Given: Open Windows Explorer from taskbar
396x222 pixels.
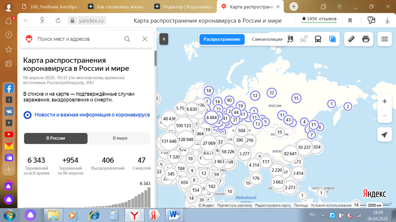Looking at the screenshot, I should click(53, 215).
